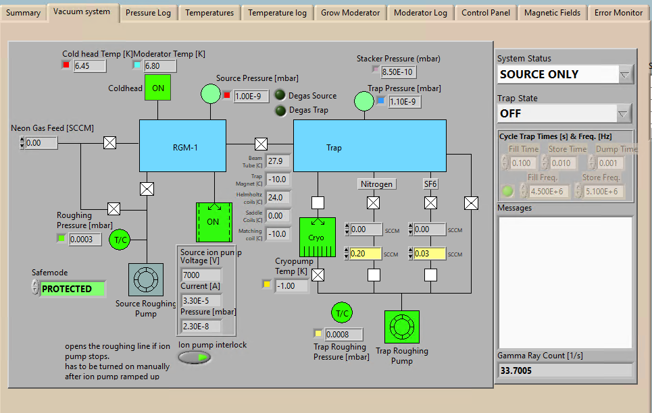
Task: Open the valve between RGM-1 and Trap
Action: click(x=261, y=144)
